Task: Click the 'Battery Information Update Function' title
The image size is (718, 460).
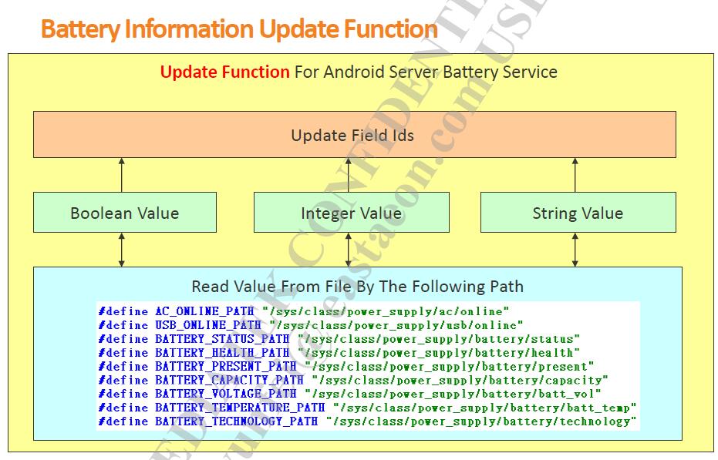Action: (x=240, y=29)
